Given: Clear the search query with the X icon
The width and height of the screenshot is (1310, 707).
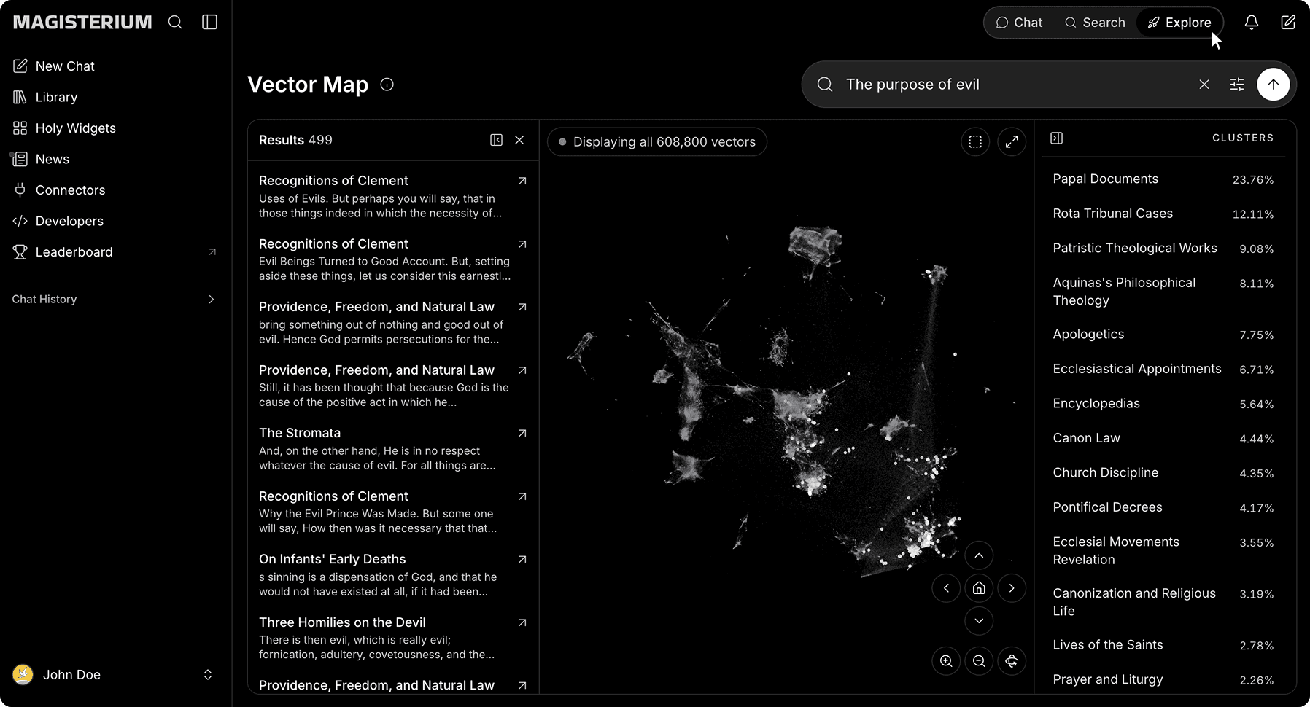Looking at the screenshot, I should 1204,85.
